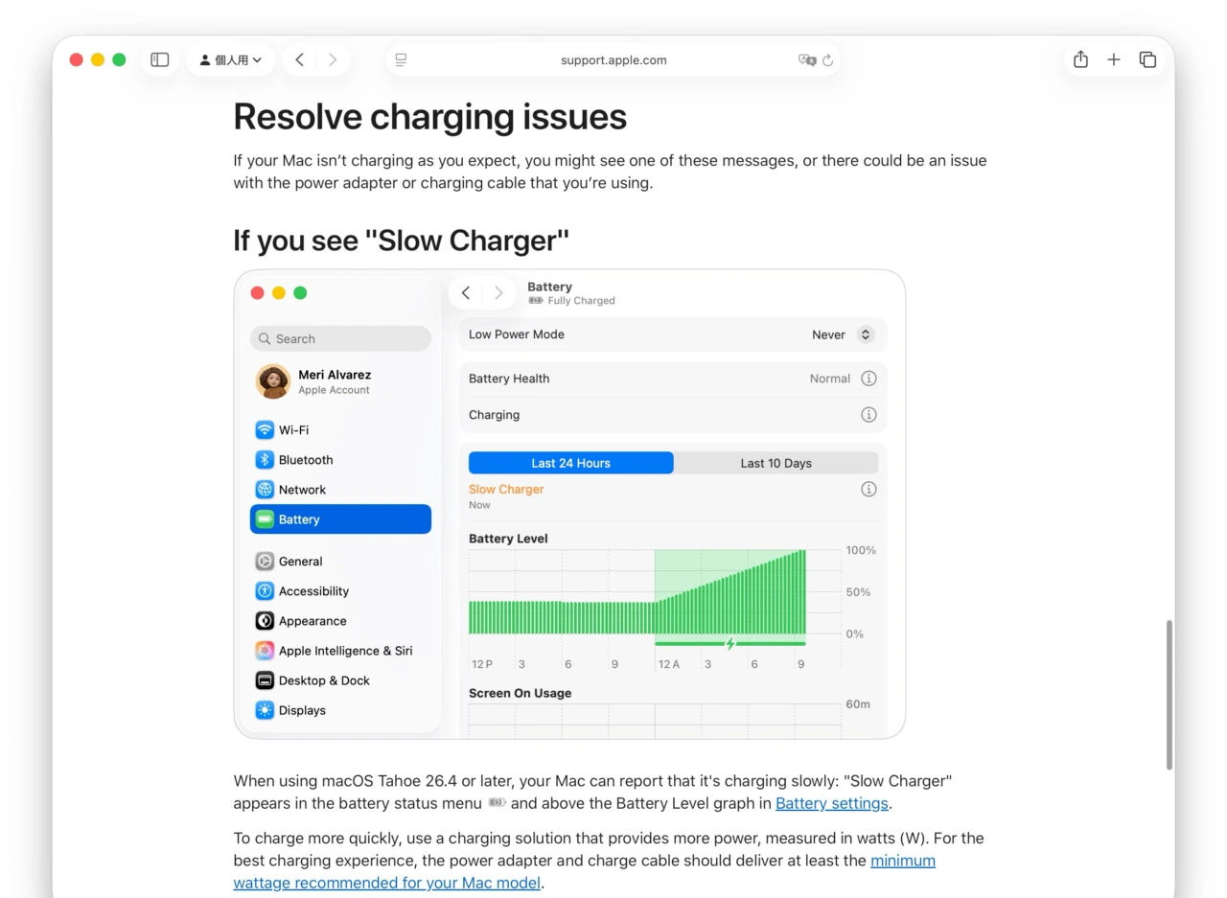
Task: Click info icon beside Battery Health
Action: coord(868,379)
